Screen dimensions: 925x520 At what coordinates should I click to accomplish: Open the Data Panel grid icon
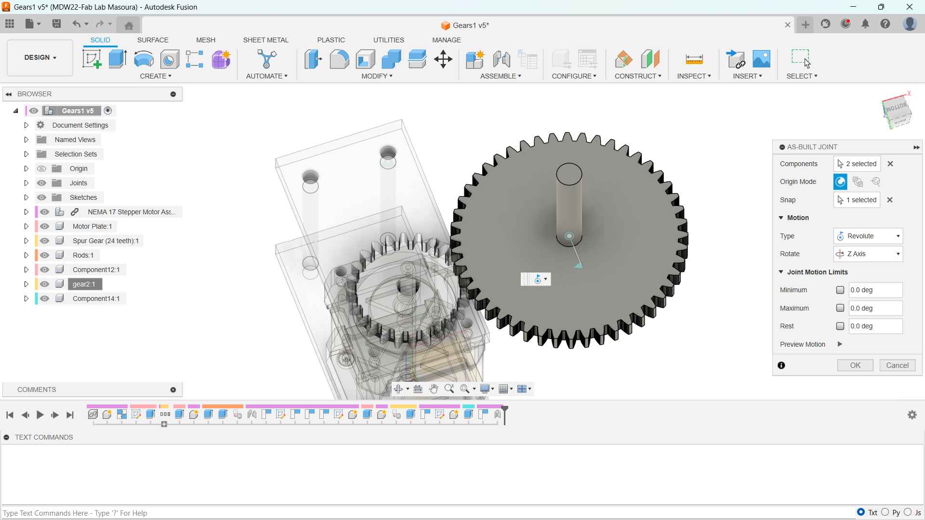pyautogui.click(x=10, y=24)
